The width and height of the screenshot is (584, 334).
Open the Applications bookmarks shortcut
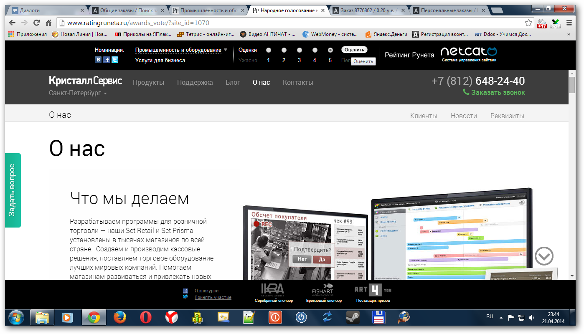point(28,34)
